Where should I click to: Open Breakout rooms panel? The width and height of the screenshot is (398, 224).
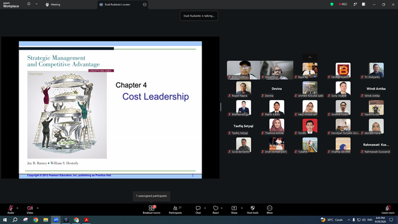152,210
